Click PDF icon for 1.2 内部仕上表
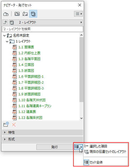Screen dimensions: 130x168 point(14,53)
